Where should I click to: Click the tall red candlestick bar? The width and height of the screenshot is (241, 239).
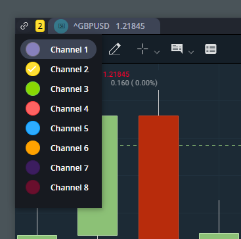click(159, 177)
